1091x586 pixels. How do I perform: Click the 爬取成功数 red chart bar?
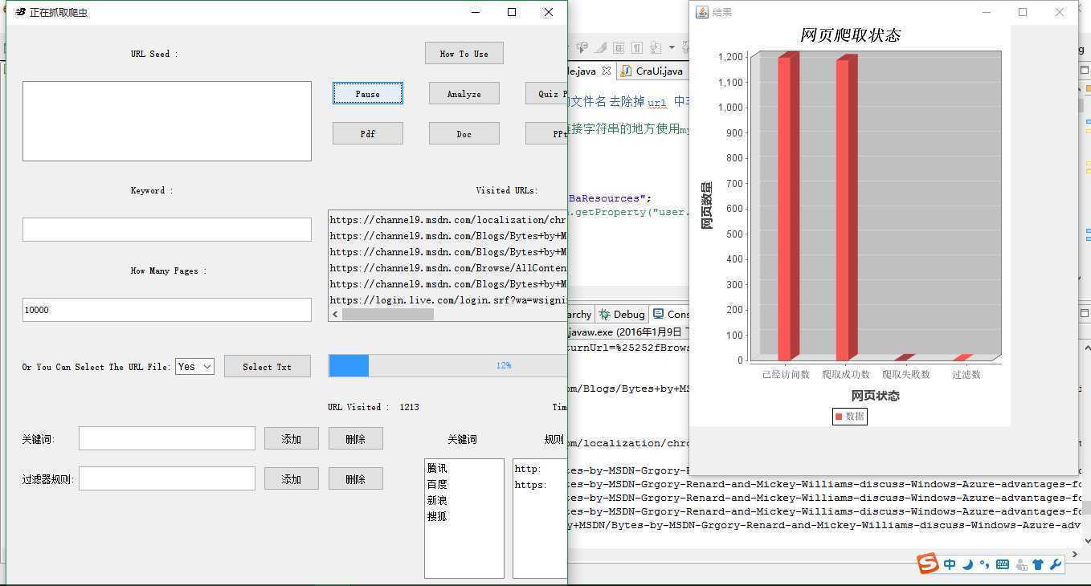[x=846, y=209]
